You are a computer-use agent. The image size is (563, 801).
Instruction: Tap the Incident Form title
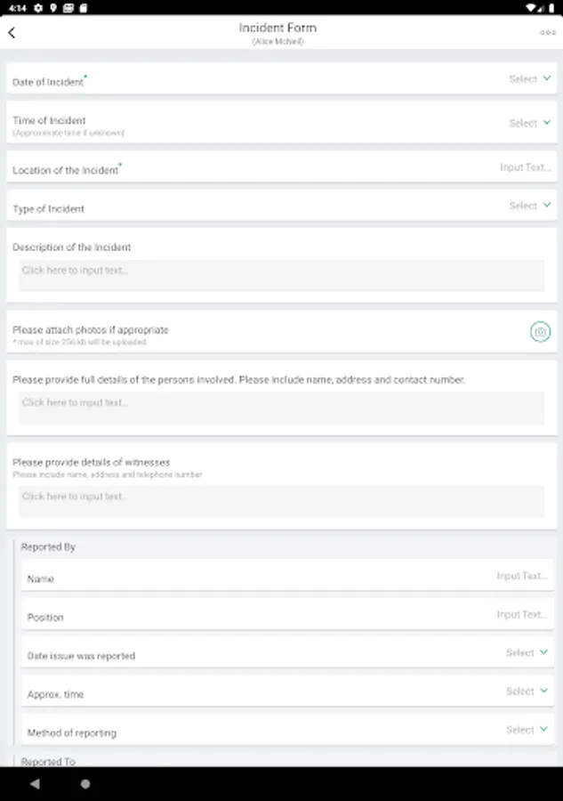coord(277,28)
